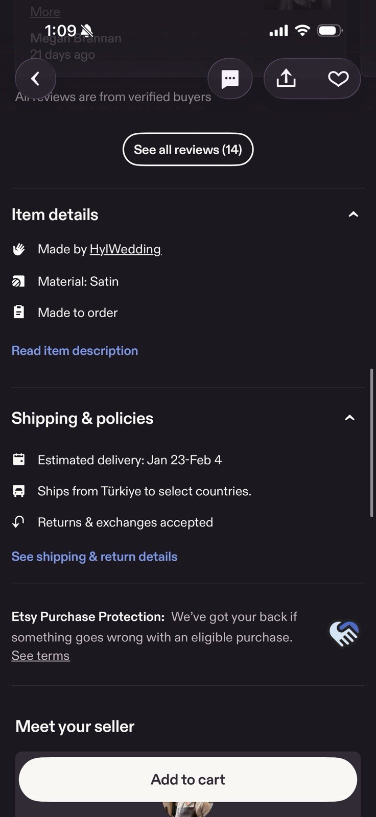Open message seller chat bubble icon
The image size is (376, 817).
pos(230,79)
